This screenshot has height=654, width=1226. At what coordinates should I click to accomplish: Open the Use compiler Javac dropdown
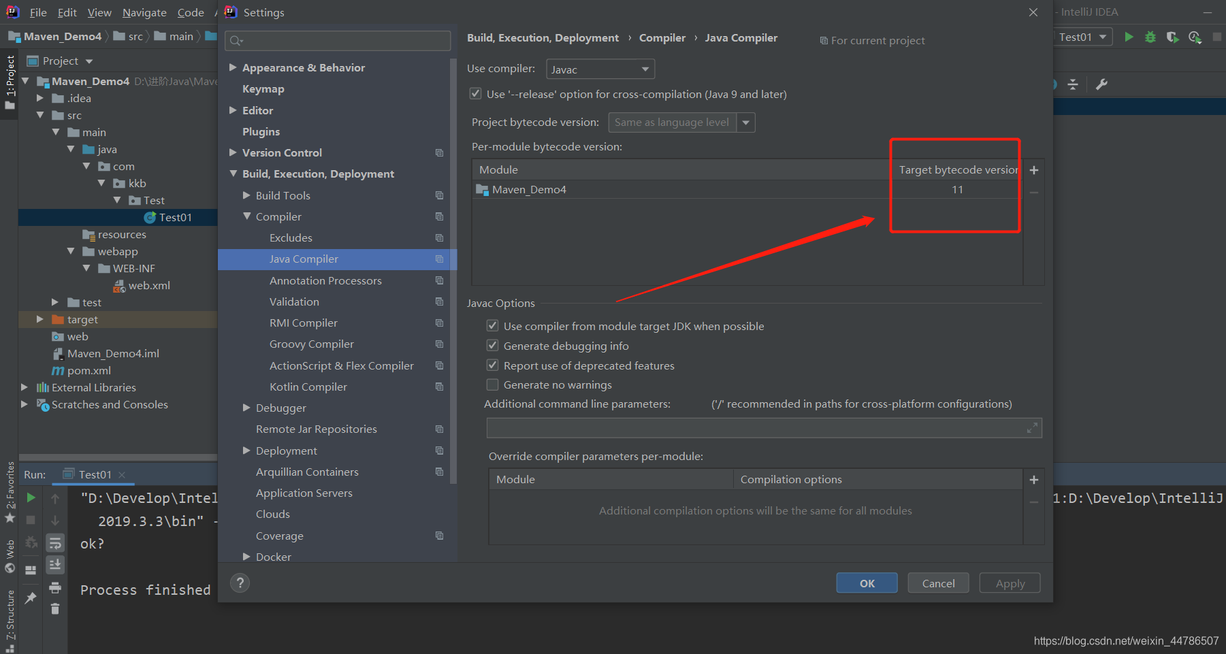600,69
